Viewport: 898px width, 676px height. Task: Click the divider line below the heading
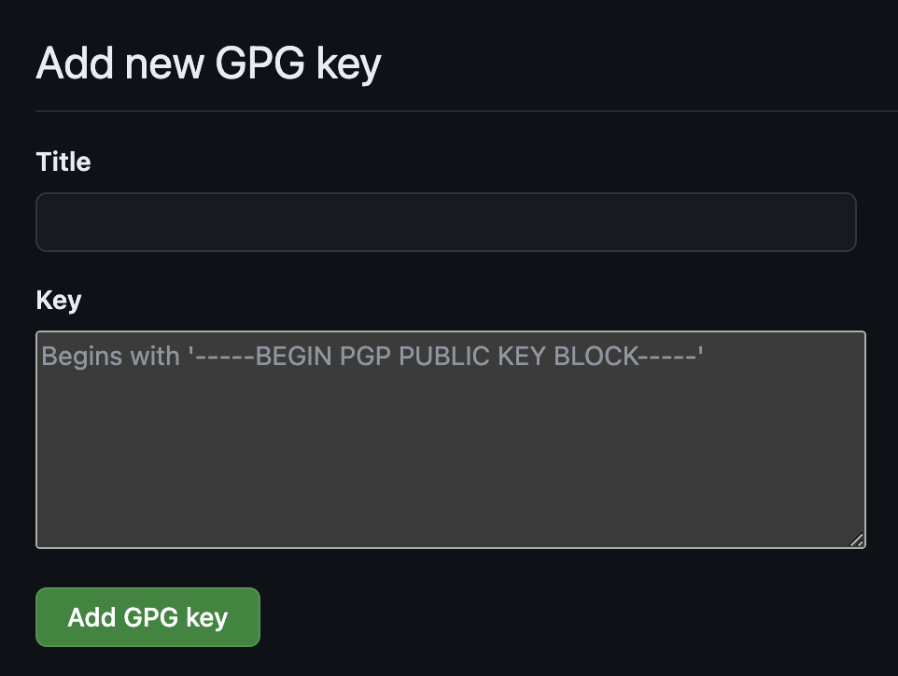[x=467, y=111]
